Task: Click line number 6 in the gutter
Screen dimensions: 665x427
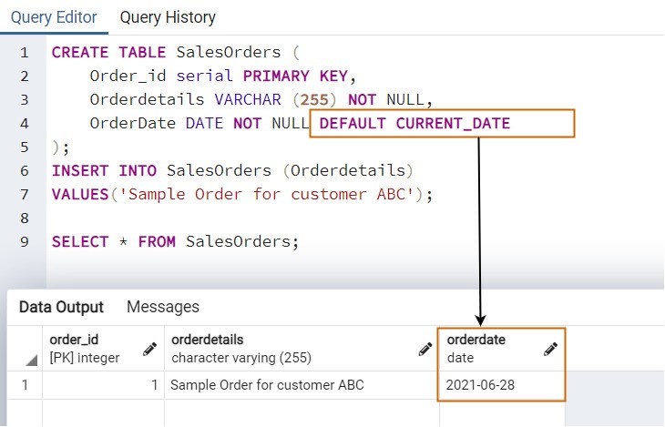Action: coord(25,171)
